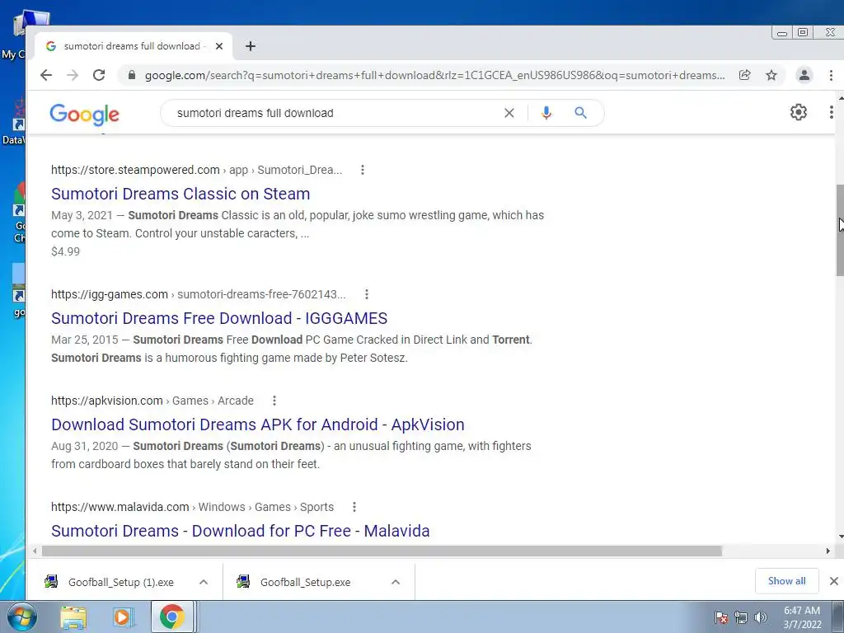Click the horizontal scroll-left arrow
Viewport: 844px width, 633px height.
[35, 551]
